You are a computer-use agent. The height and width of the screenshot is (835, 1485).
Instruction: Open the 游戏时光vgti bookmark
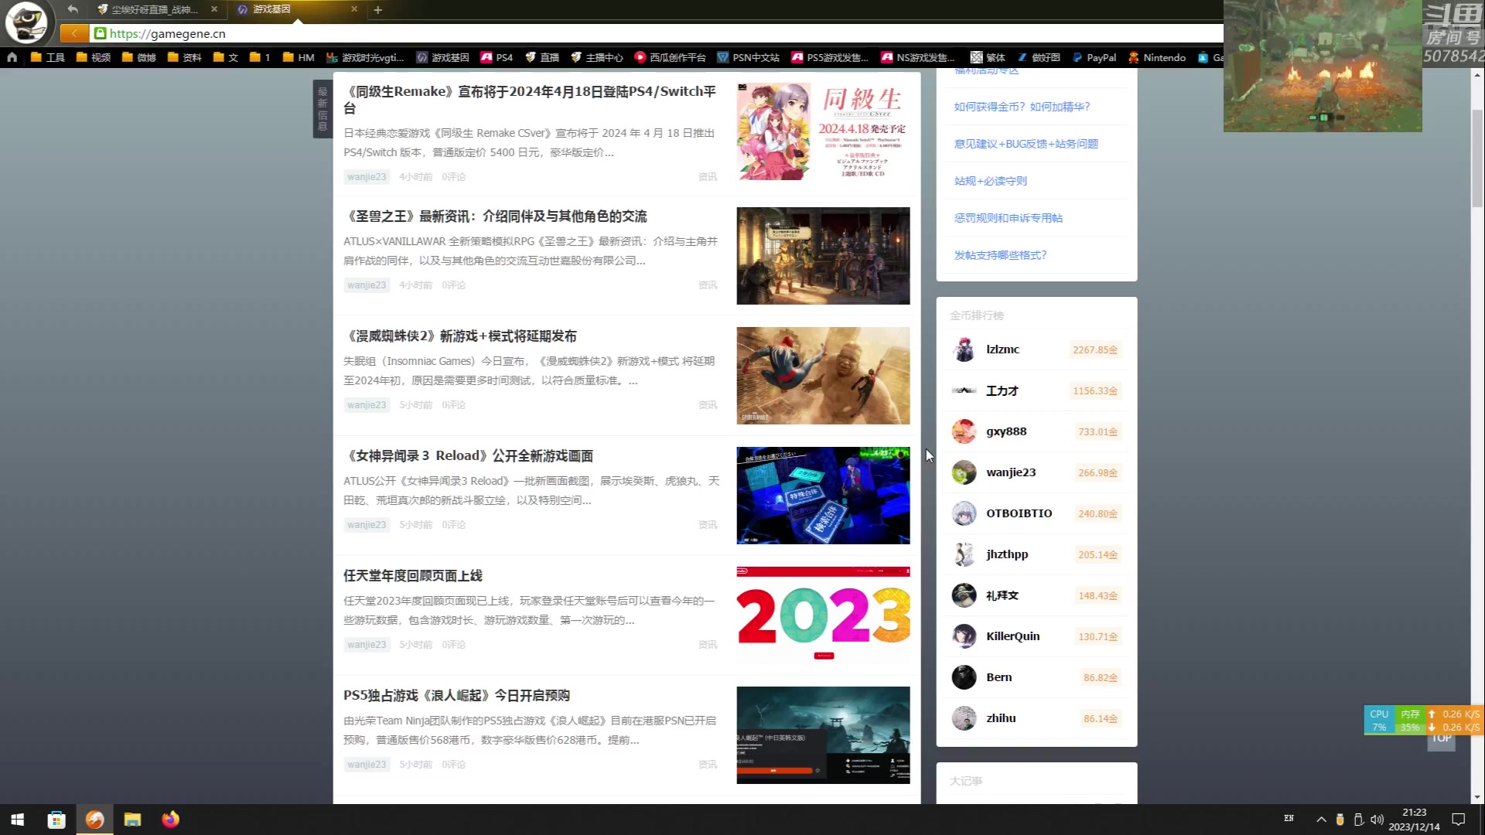(x=365, y=57)
